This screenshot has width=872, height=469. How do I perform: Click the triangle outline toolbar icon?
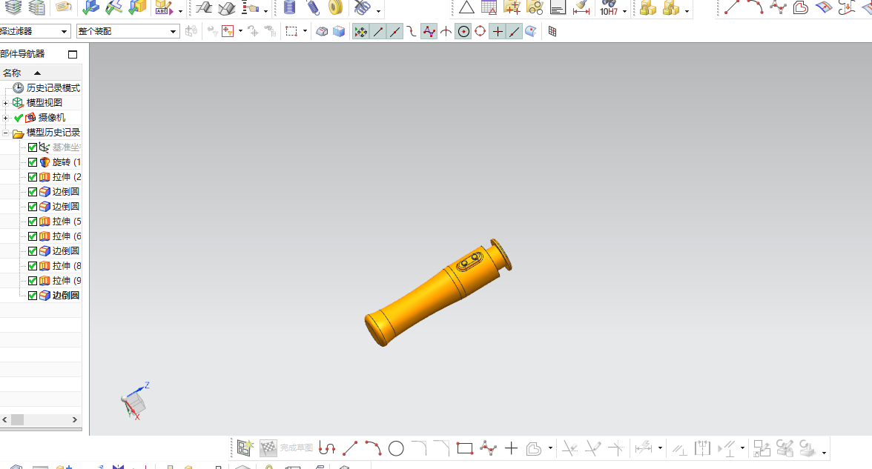click(x=466, y=7)
